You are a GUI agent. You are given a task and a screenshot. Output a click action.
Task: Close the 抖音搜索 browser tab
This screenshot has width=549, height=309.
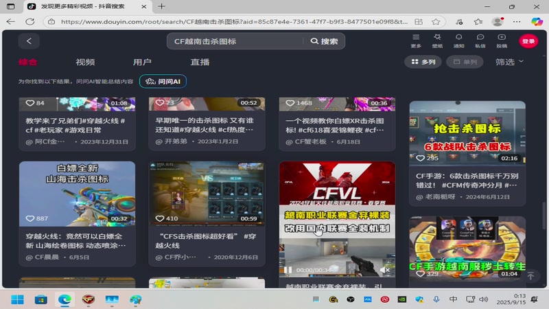click(x=143, y=6)
